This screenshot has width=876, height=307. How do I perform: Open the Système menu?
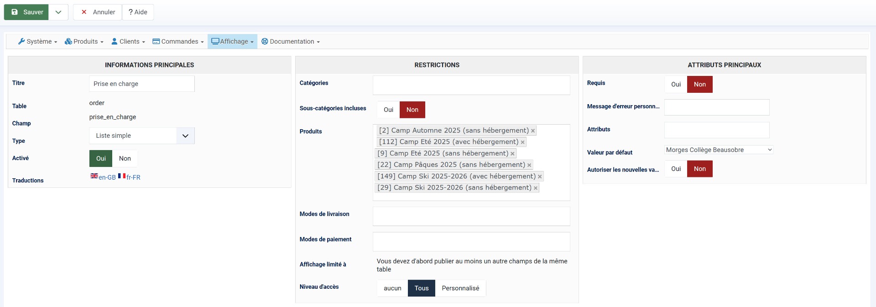click(37, 41)
